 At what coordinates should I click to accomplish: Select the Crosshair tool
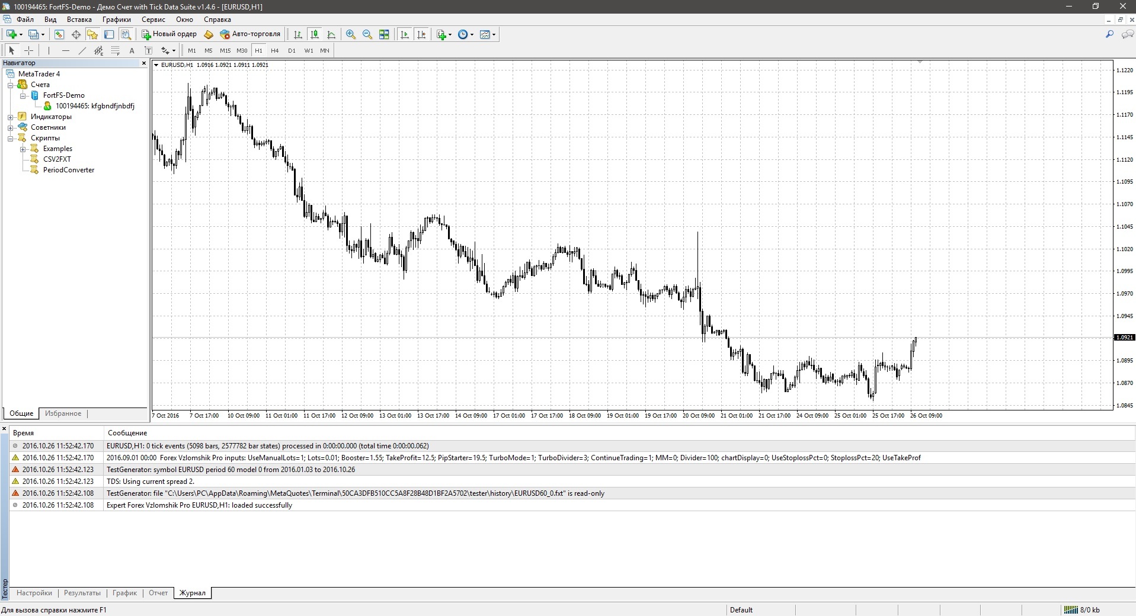coord(28,50)
